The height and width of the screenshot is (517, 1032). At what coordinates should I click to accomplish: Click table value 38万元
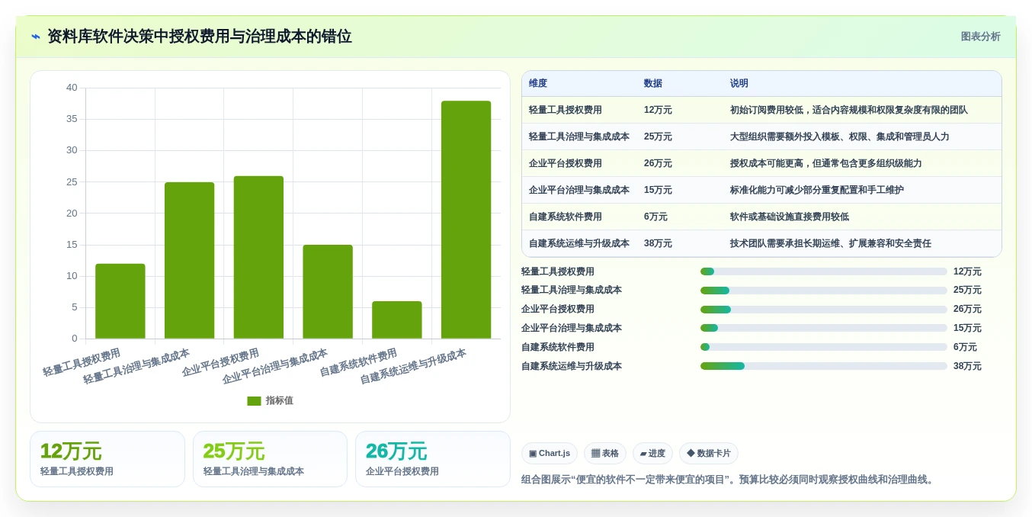point(658,243)
